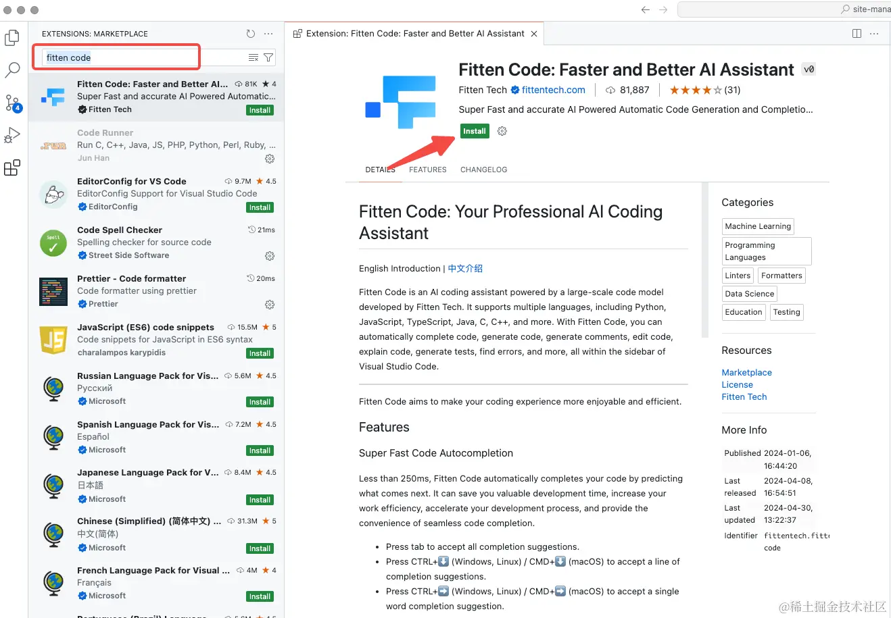Image resolution: width=891 pixels, height=618 pixels.
Task: Open Source Control view with badge
Action: pos(13,103)
